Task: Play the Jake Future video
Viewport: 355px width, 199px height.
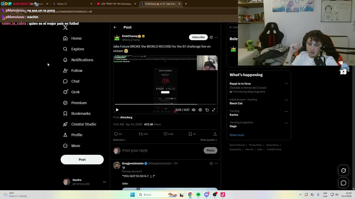Action: (x=117, y=110)
